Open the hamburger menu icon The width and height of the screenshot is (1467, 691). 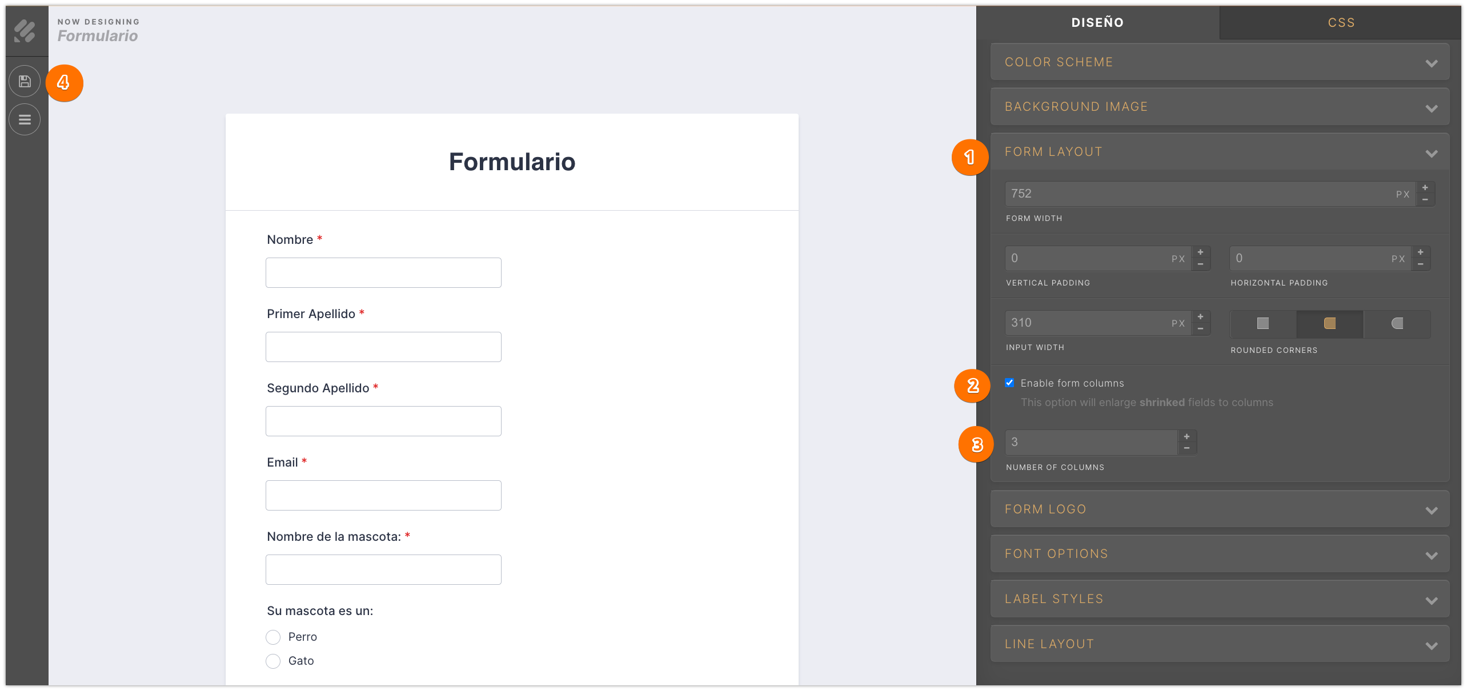click(x=25, y=120)
